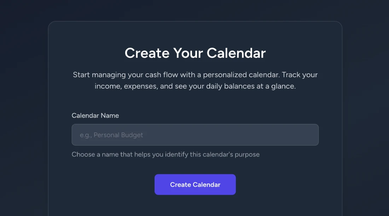Screen dimensions: 389x216
Task: Click the center of the name entry box
Action: point(195,134)
